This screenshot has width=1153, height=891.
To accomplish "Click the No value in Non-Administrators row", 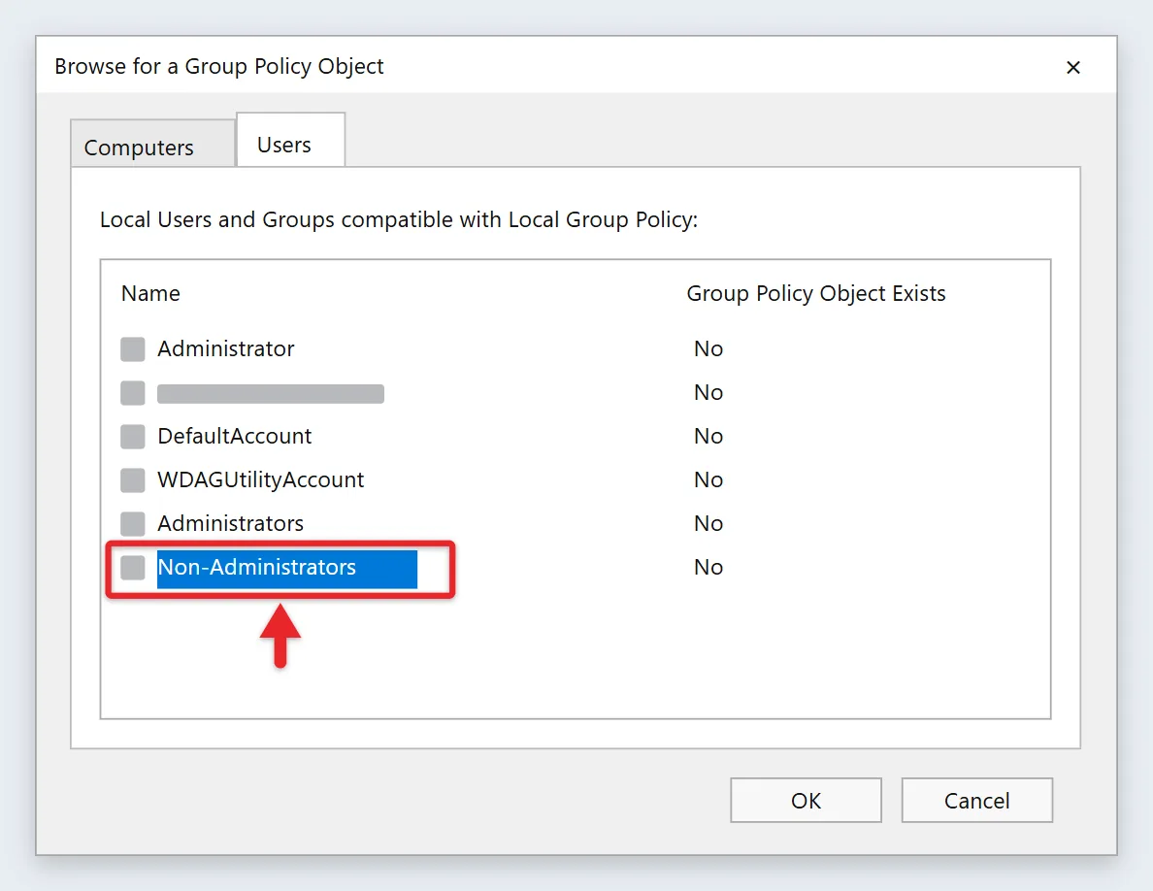I will [708, 568].
